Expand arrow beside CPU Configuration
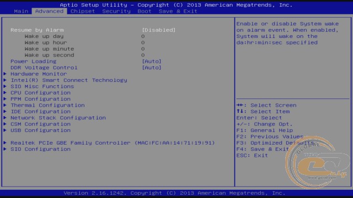Viewport: 353px width, 198px height. click(x=5, y=93)
